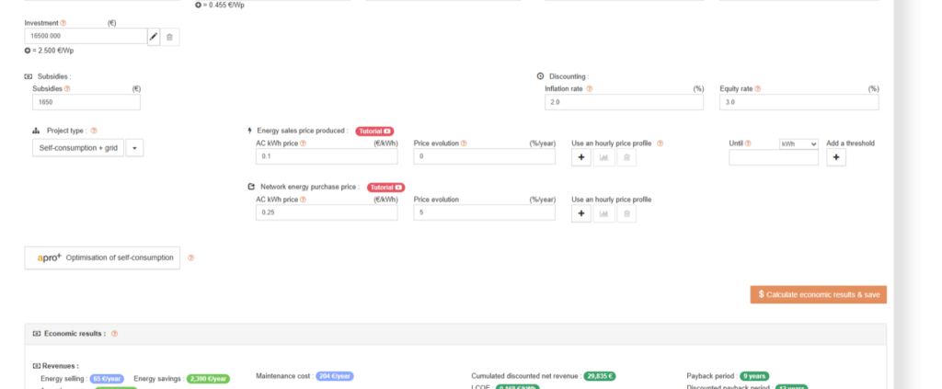Open the kWh unit dropdown near Until
Screen dimensions: 942x389
pos(798,144)
